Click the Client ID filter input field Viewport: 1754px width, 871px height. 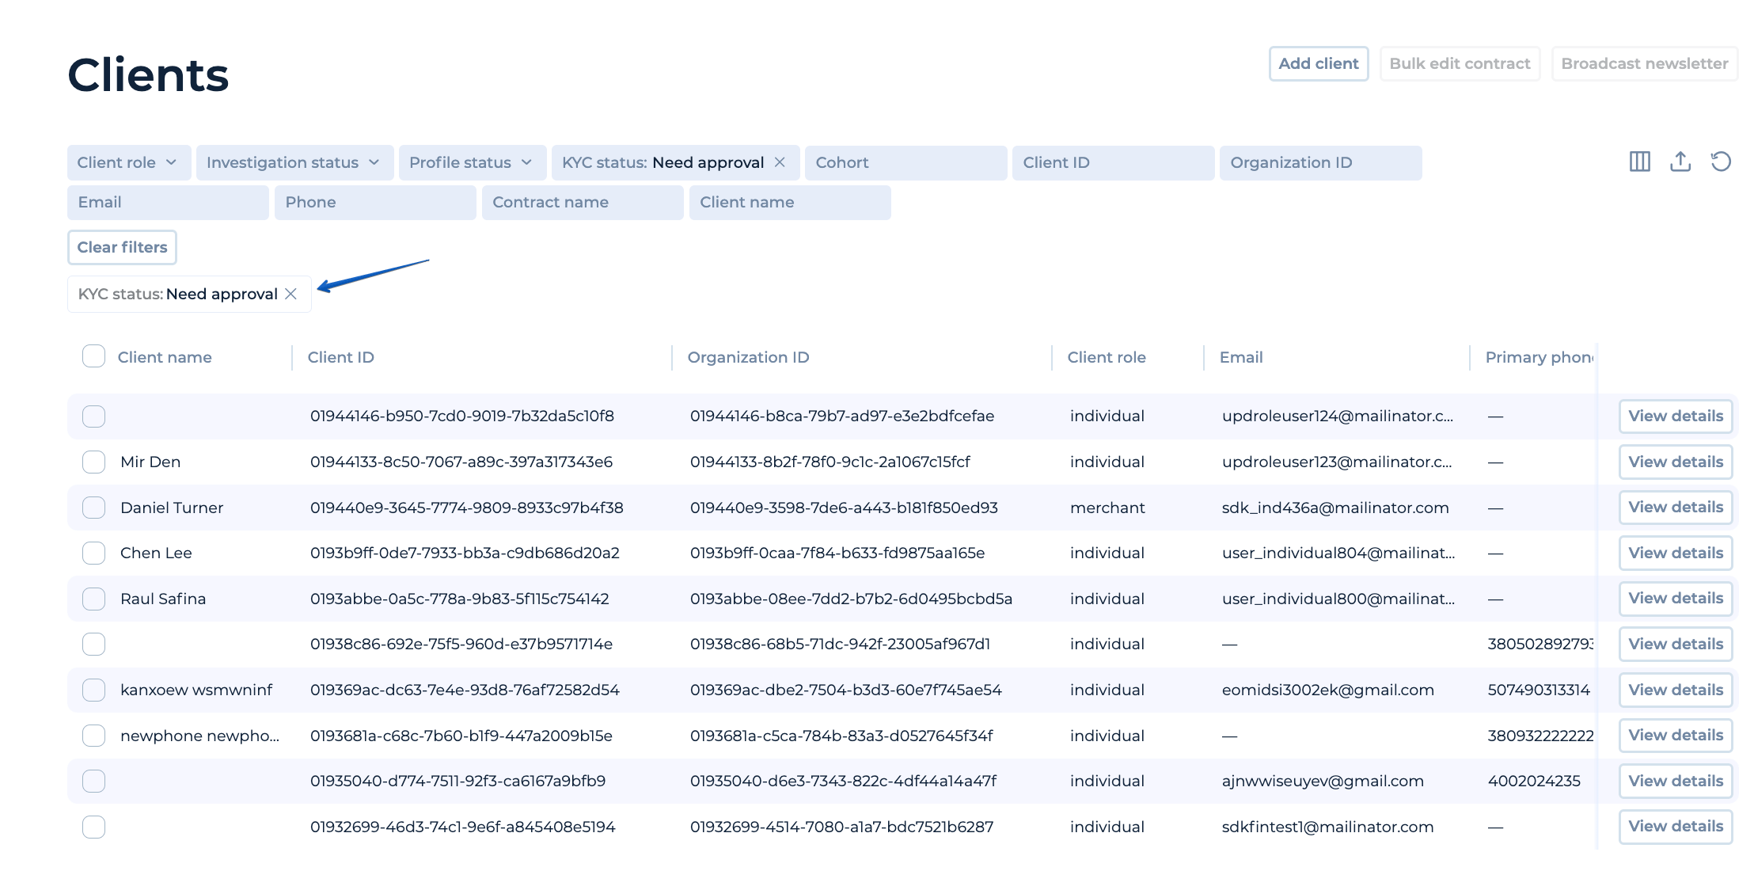1112,162
